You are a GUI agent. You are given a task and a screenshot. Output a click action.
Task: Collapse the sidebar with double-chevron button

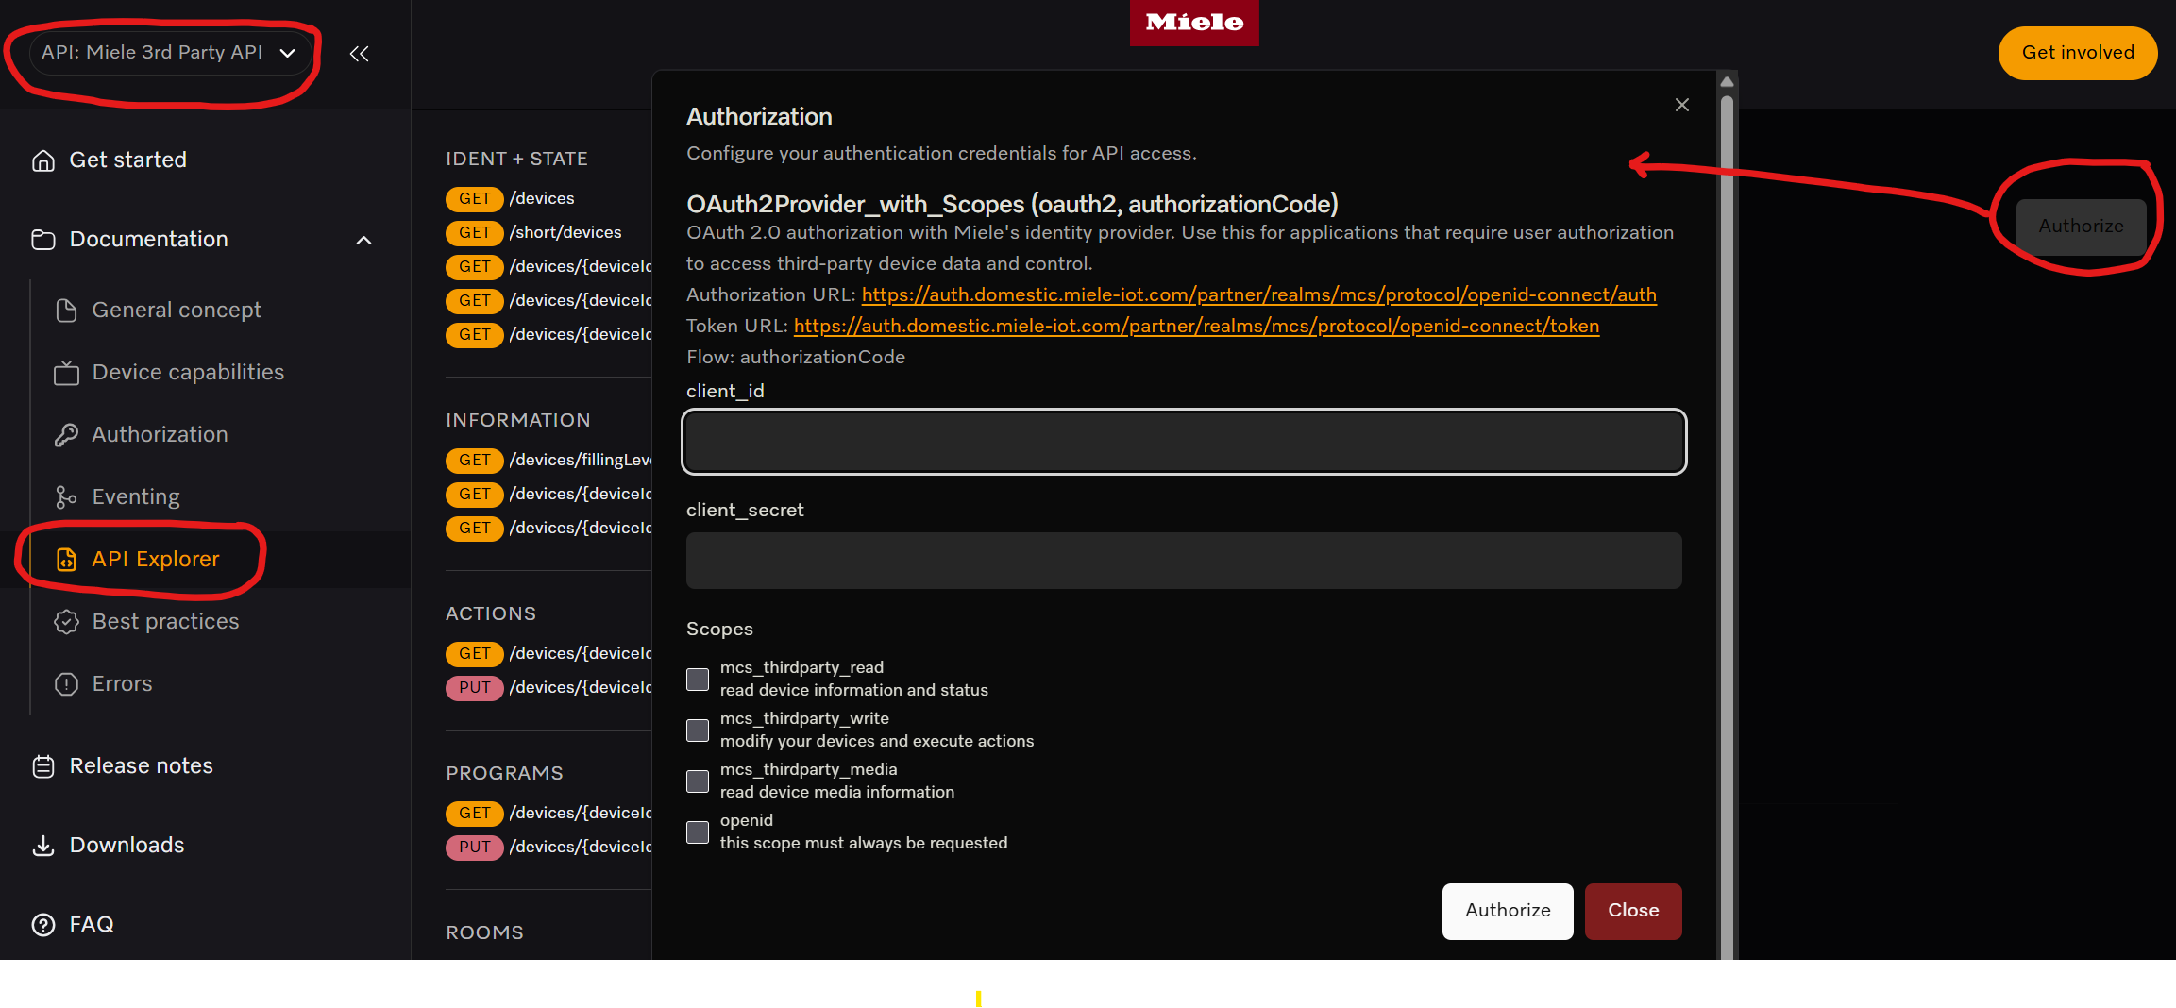[359, 54]
